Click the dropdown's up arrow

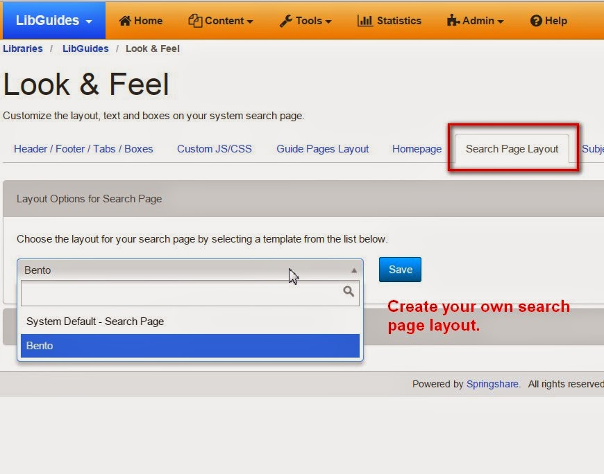354,271
